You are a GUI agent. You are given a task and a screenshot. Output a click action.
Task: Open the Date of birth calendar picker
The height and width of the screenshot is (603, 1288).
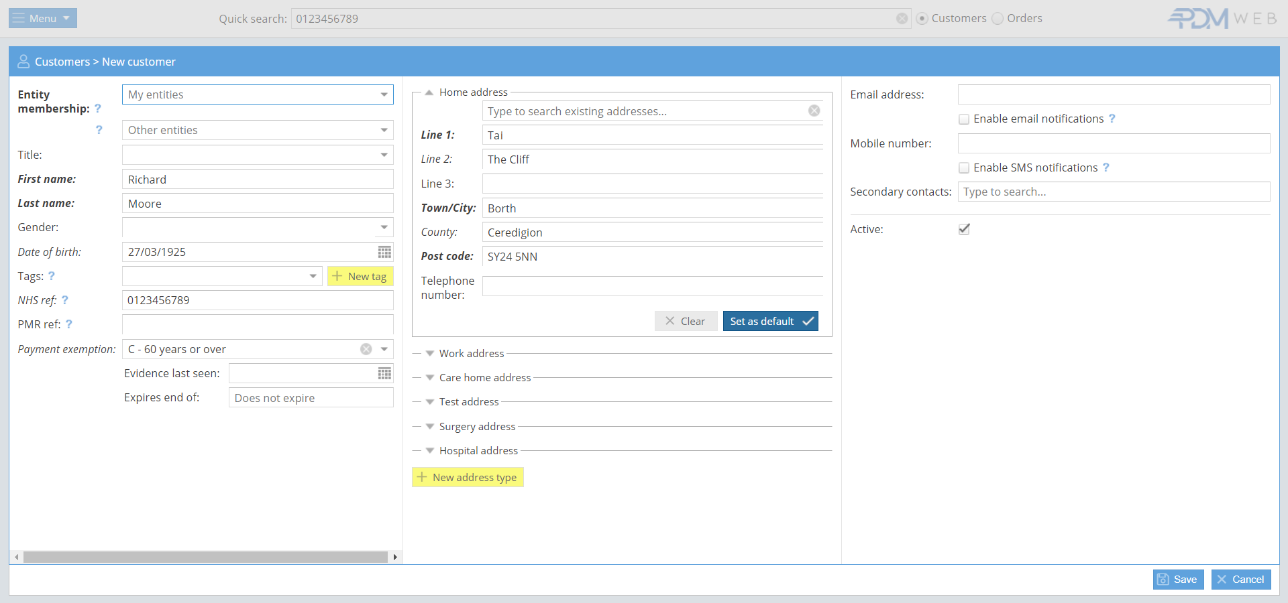click(384, 252)
